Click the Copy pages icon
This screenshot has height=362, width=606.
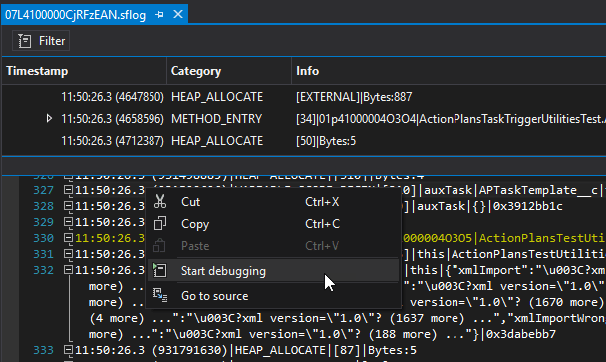(x=160, y=224)
